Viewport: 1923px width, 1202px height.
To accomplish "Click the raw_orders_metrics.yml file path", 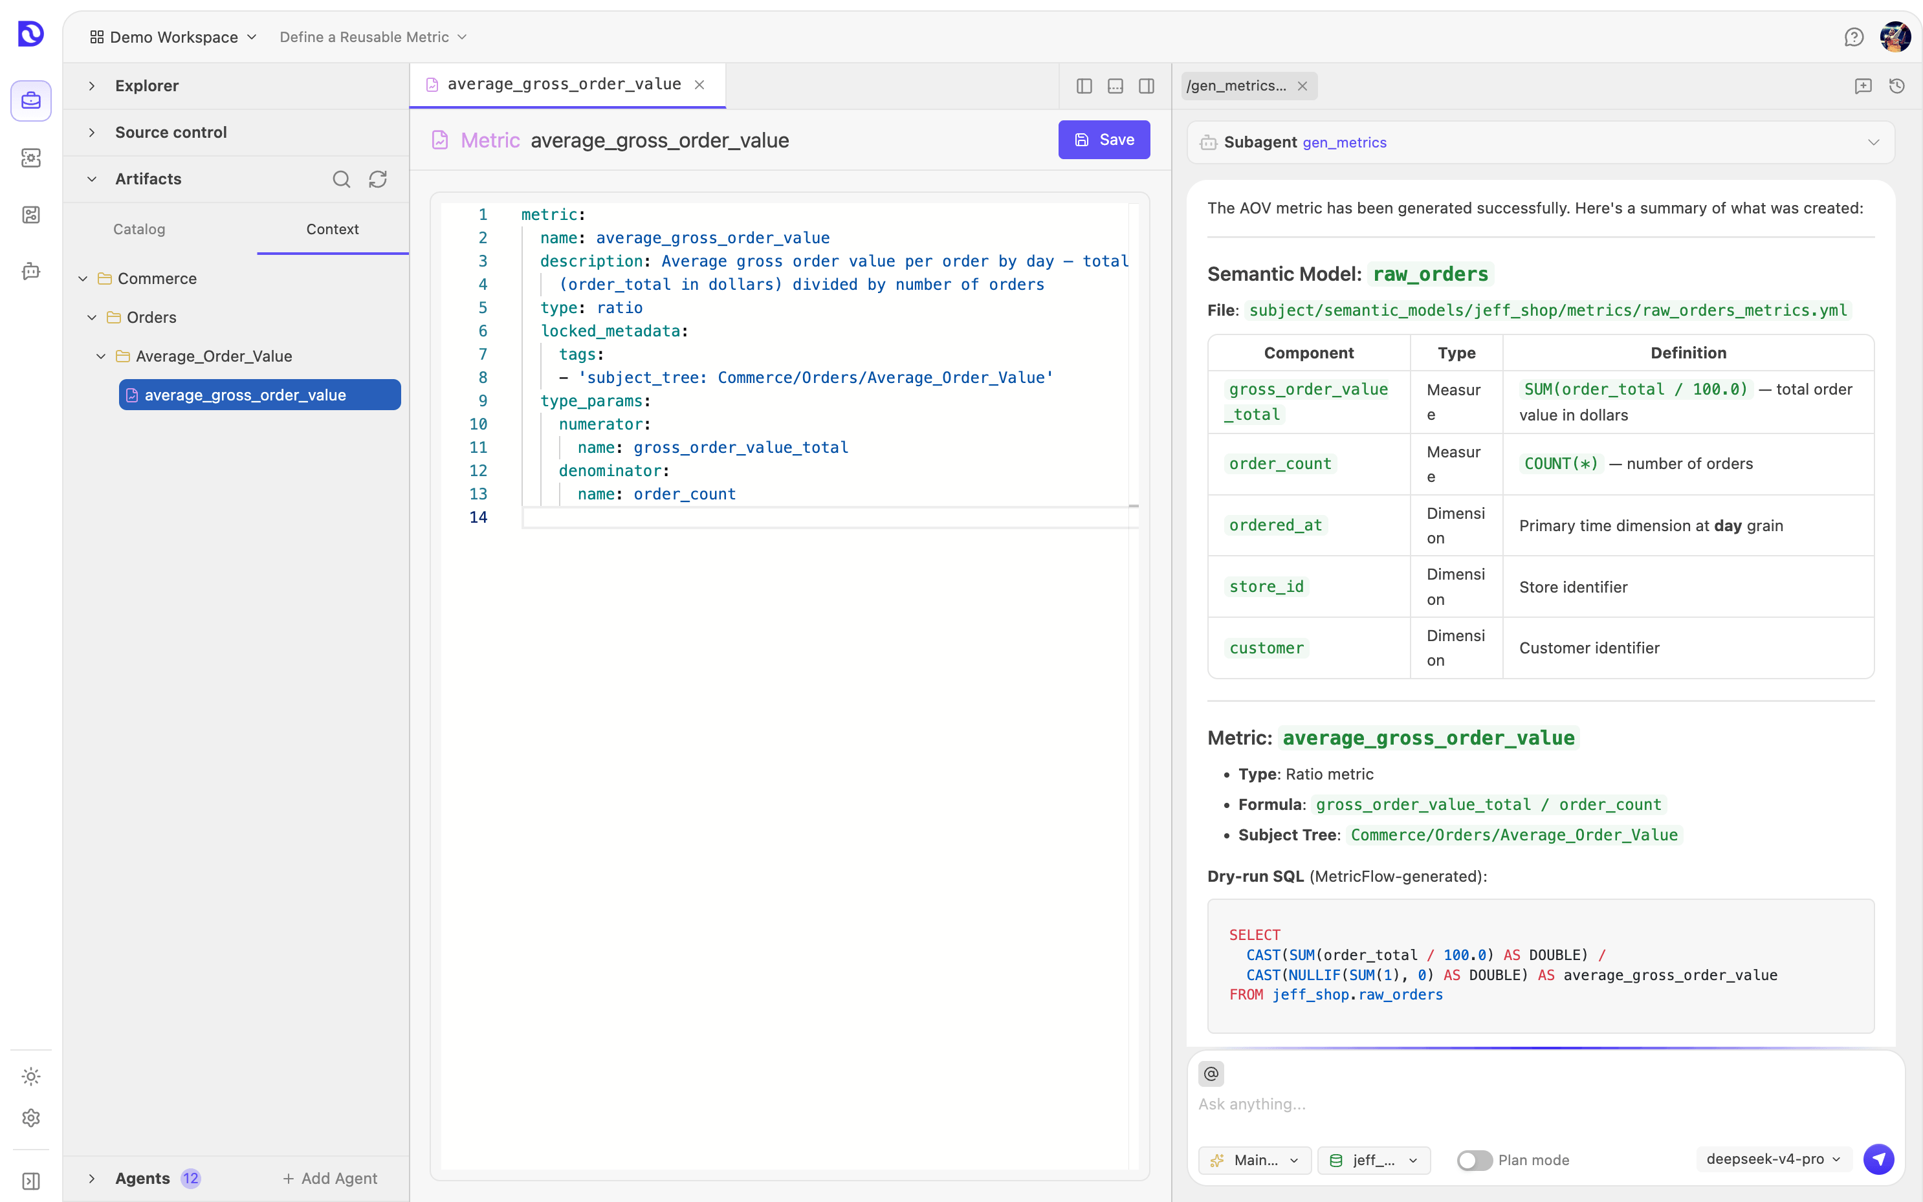I will pyautogui.click(x=1548, y=310).
